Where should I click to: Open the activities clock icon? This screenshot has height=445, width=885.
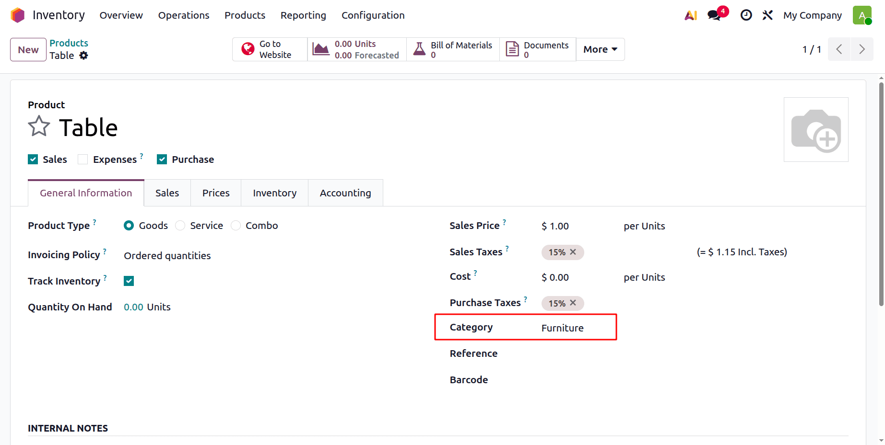pyautogui.click(x=746, y=15)
